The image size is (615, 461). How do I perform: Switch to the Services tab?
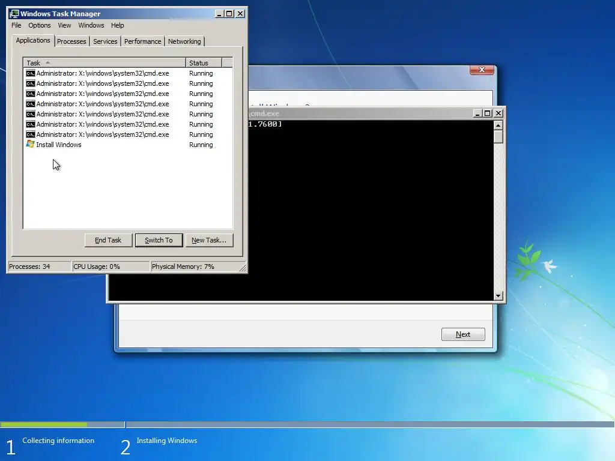pos(105,41)
